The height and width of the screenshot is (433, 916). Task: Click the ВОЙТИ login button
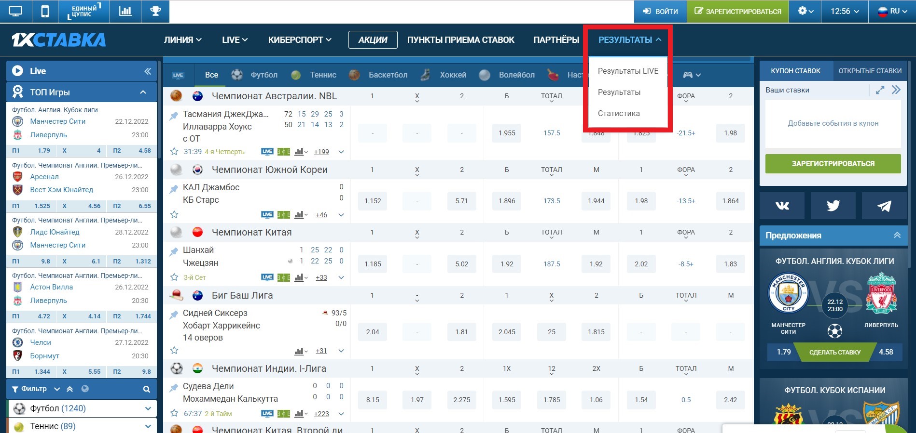tap(660, 12)
